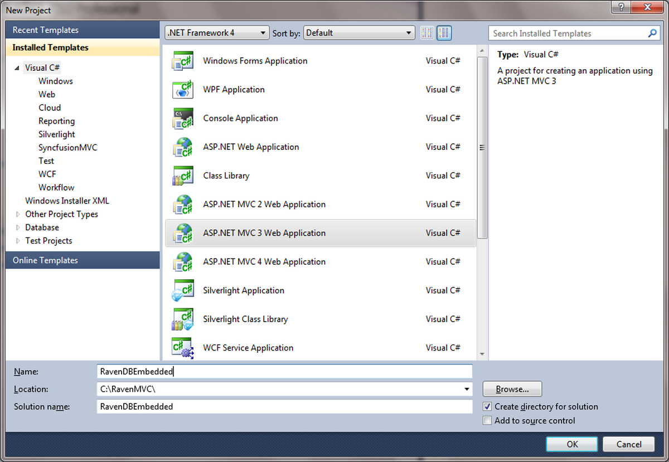
Task: Click the help question mark button
Action: (621, 6)
